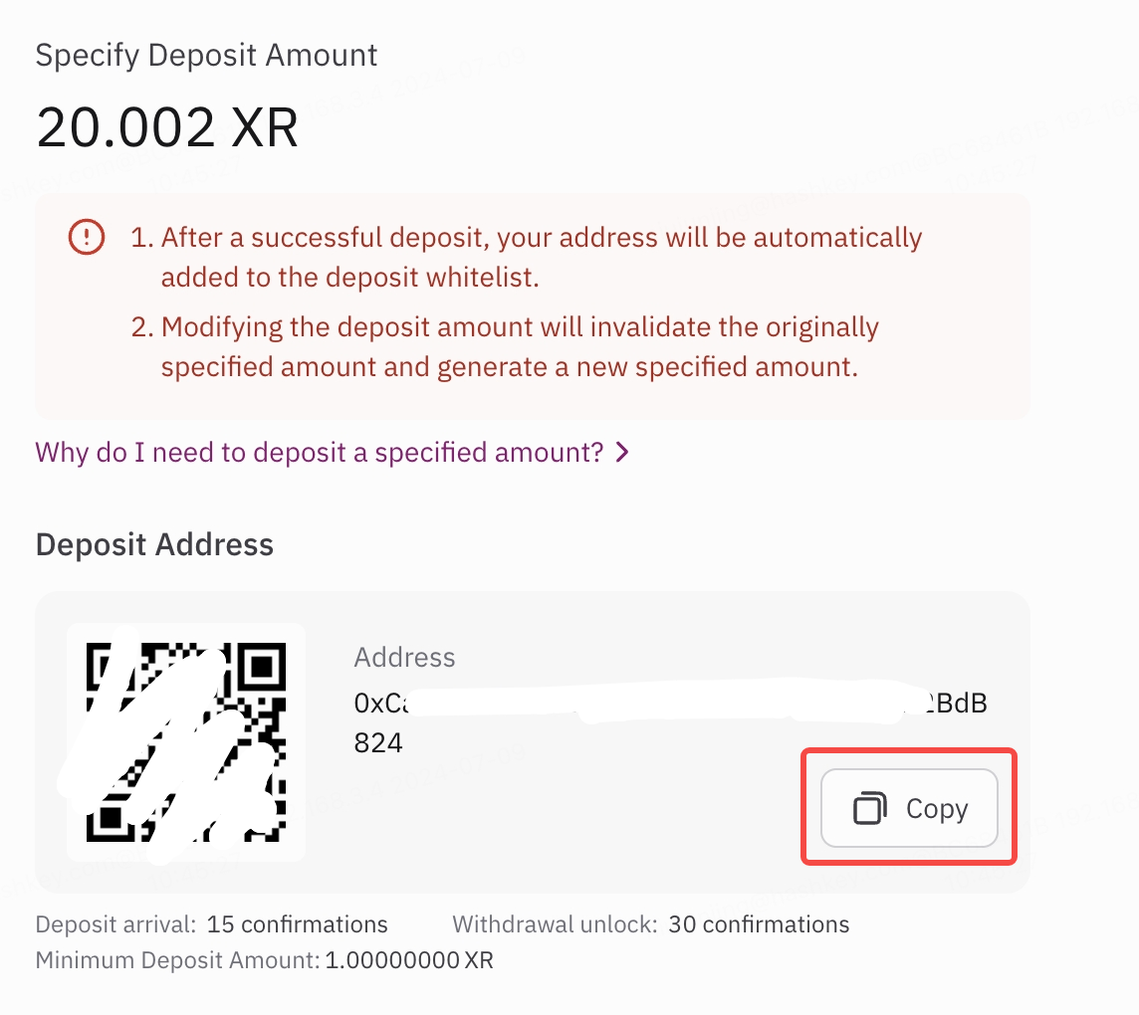Image resolution: width=1139 pixels, height=1015 pixels.
Task: Select the 1.00000000 XR minimum value
Action: [x=409, y=960]
